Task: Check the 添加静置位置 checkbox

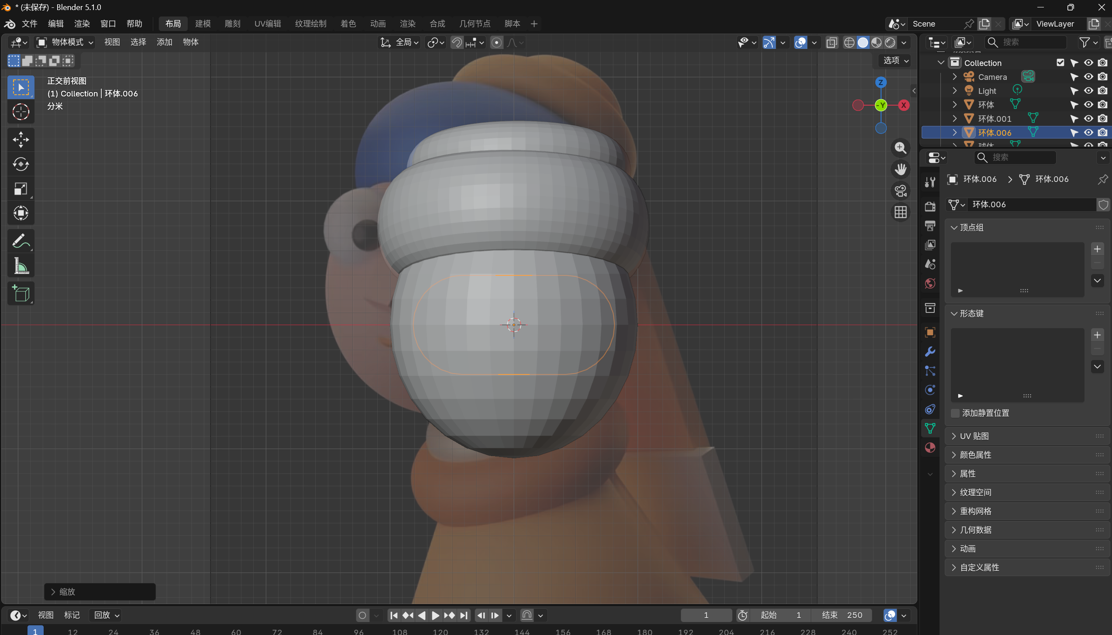Action: (x=955, y=413)
